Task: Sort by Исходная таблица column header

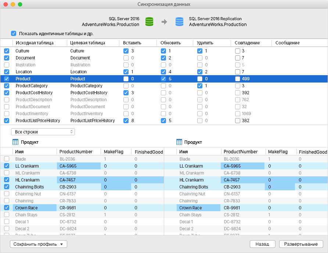Action: [35, 43]
